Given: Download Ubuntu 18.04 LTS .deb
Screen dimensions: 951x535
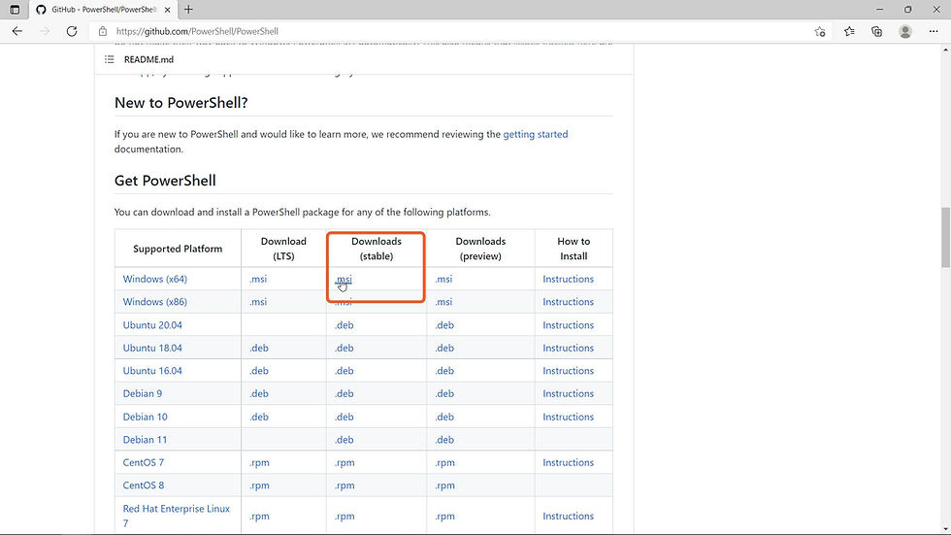Looking at the screenshot, I should 259,349.
